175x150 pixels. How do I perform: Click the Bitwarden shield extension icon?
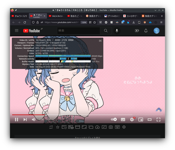(112, 22)
